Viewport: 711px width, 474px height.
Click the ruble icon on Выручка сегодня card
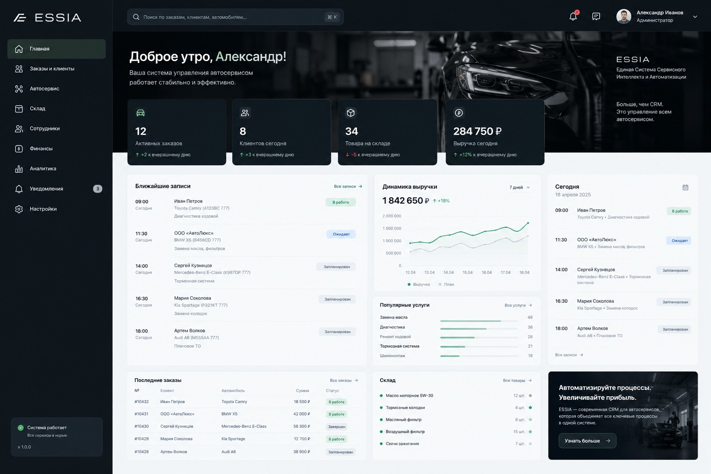coord(459,112)
